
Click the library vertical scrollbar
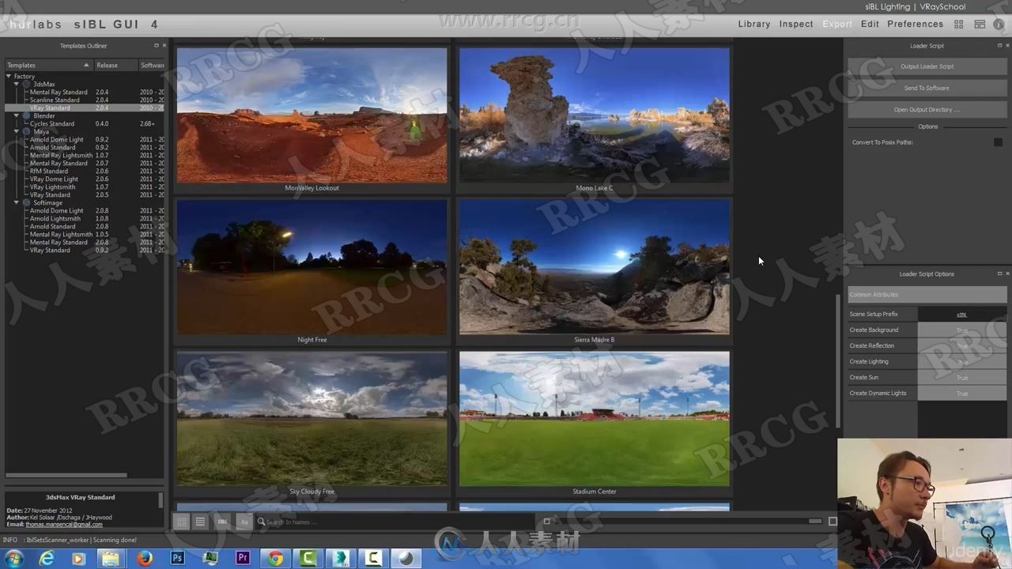point(839,360)
